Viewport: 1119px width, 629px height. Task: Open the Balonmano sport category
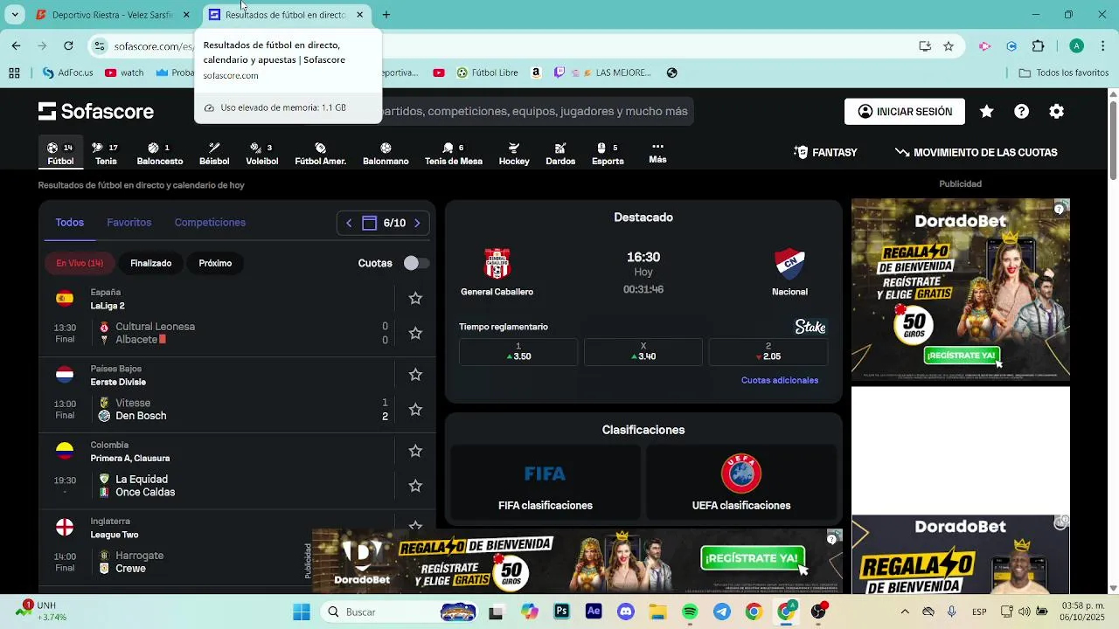click(386, 153)
